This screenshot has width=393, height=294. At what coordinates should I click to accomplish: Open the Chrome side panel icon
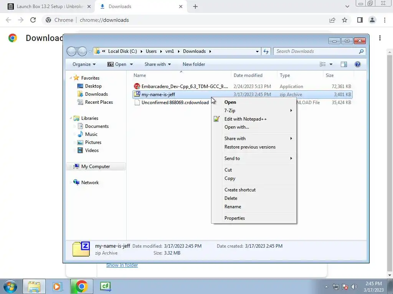pyautogui.click(x=360, y=20)
